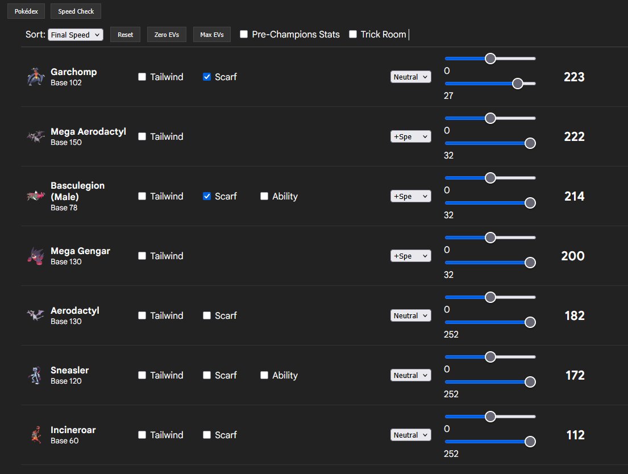The height and width of the screenshot is (474, 628).
Task: Toggle Tailwind on Basculegion (Male)
Action: pos(142,196)
